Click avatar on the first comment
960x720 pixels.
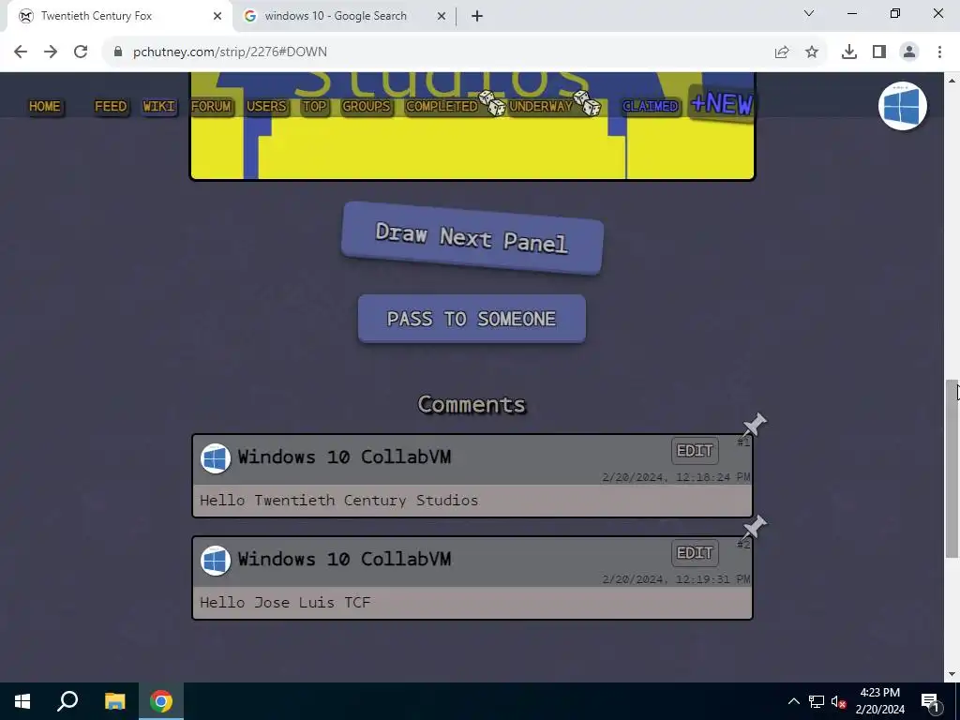coord(216,458)
